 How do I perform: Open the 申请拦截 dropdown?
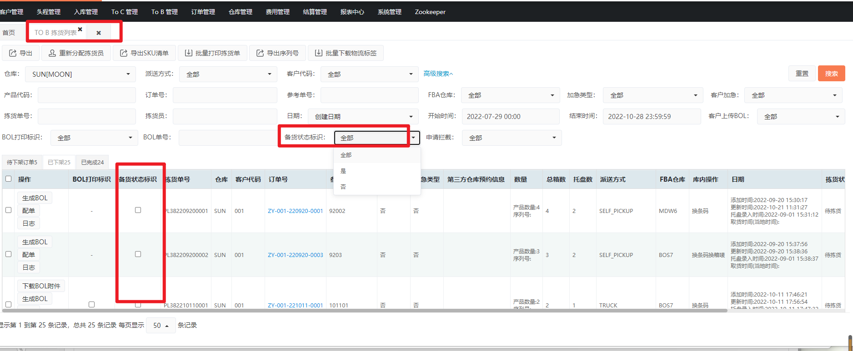pos(512,138)
